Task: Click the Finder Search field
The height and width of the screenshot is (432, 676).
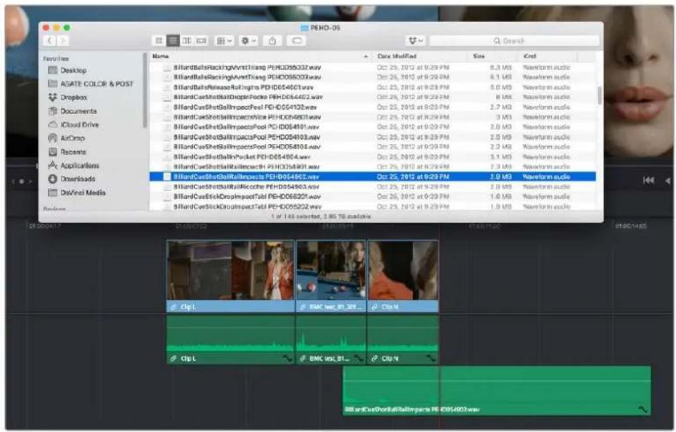Action: click(x=514, y=40)
